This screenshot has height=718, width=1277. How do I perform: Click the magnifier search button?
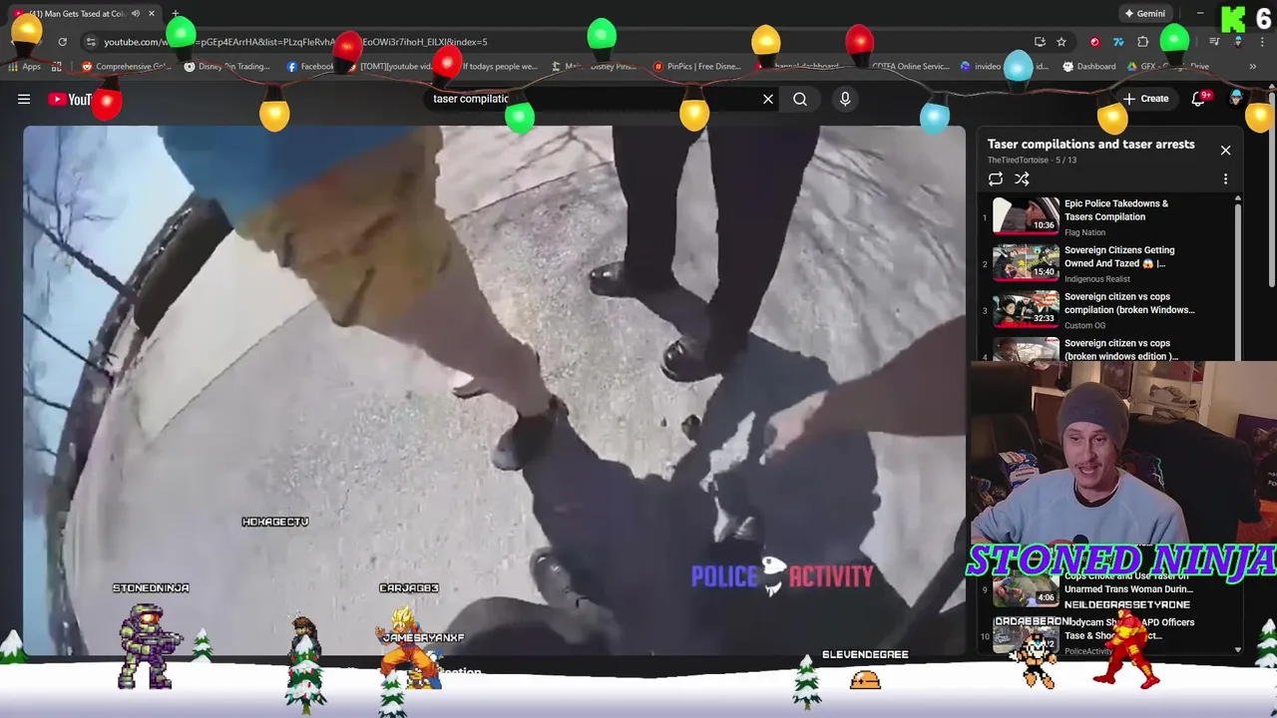coord(800,99)
